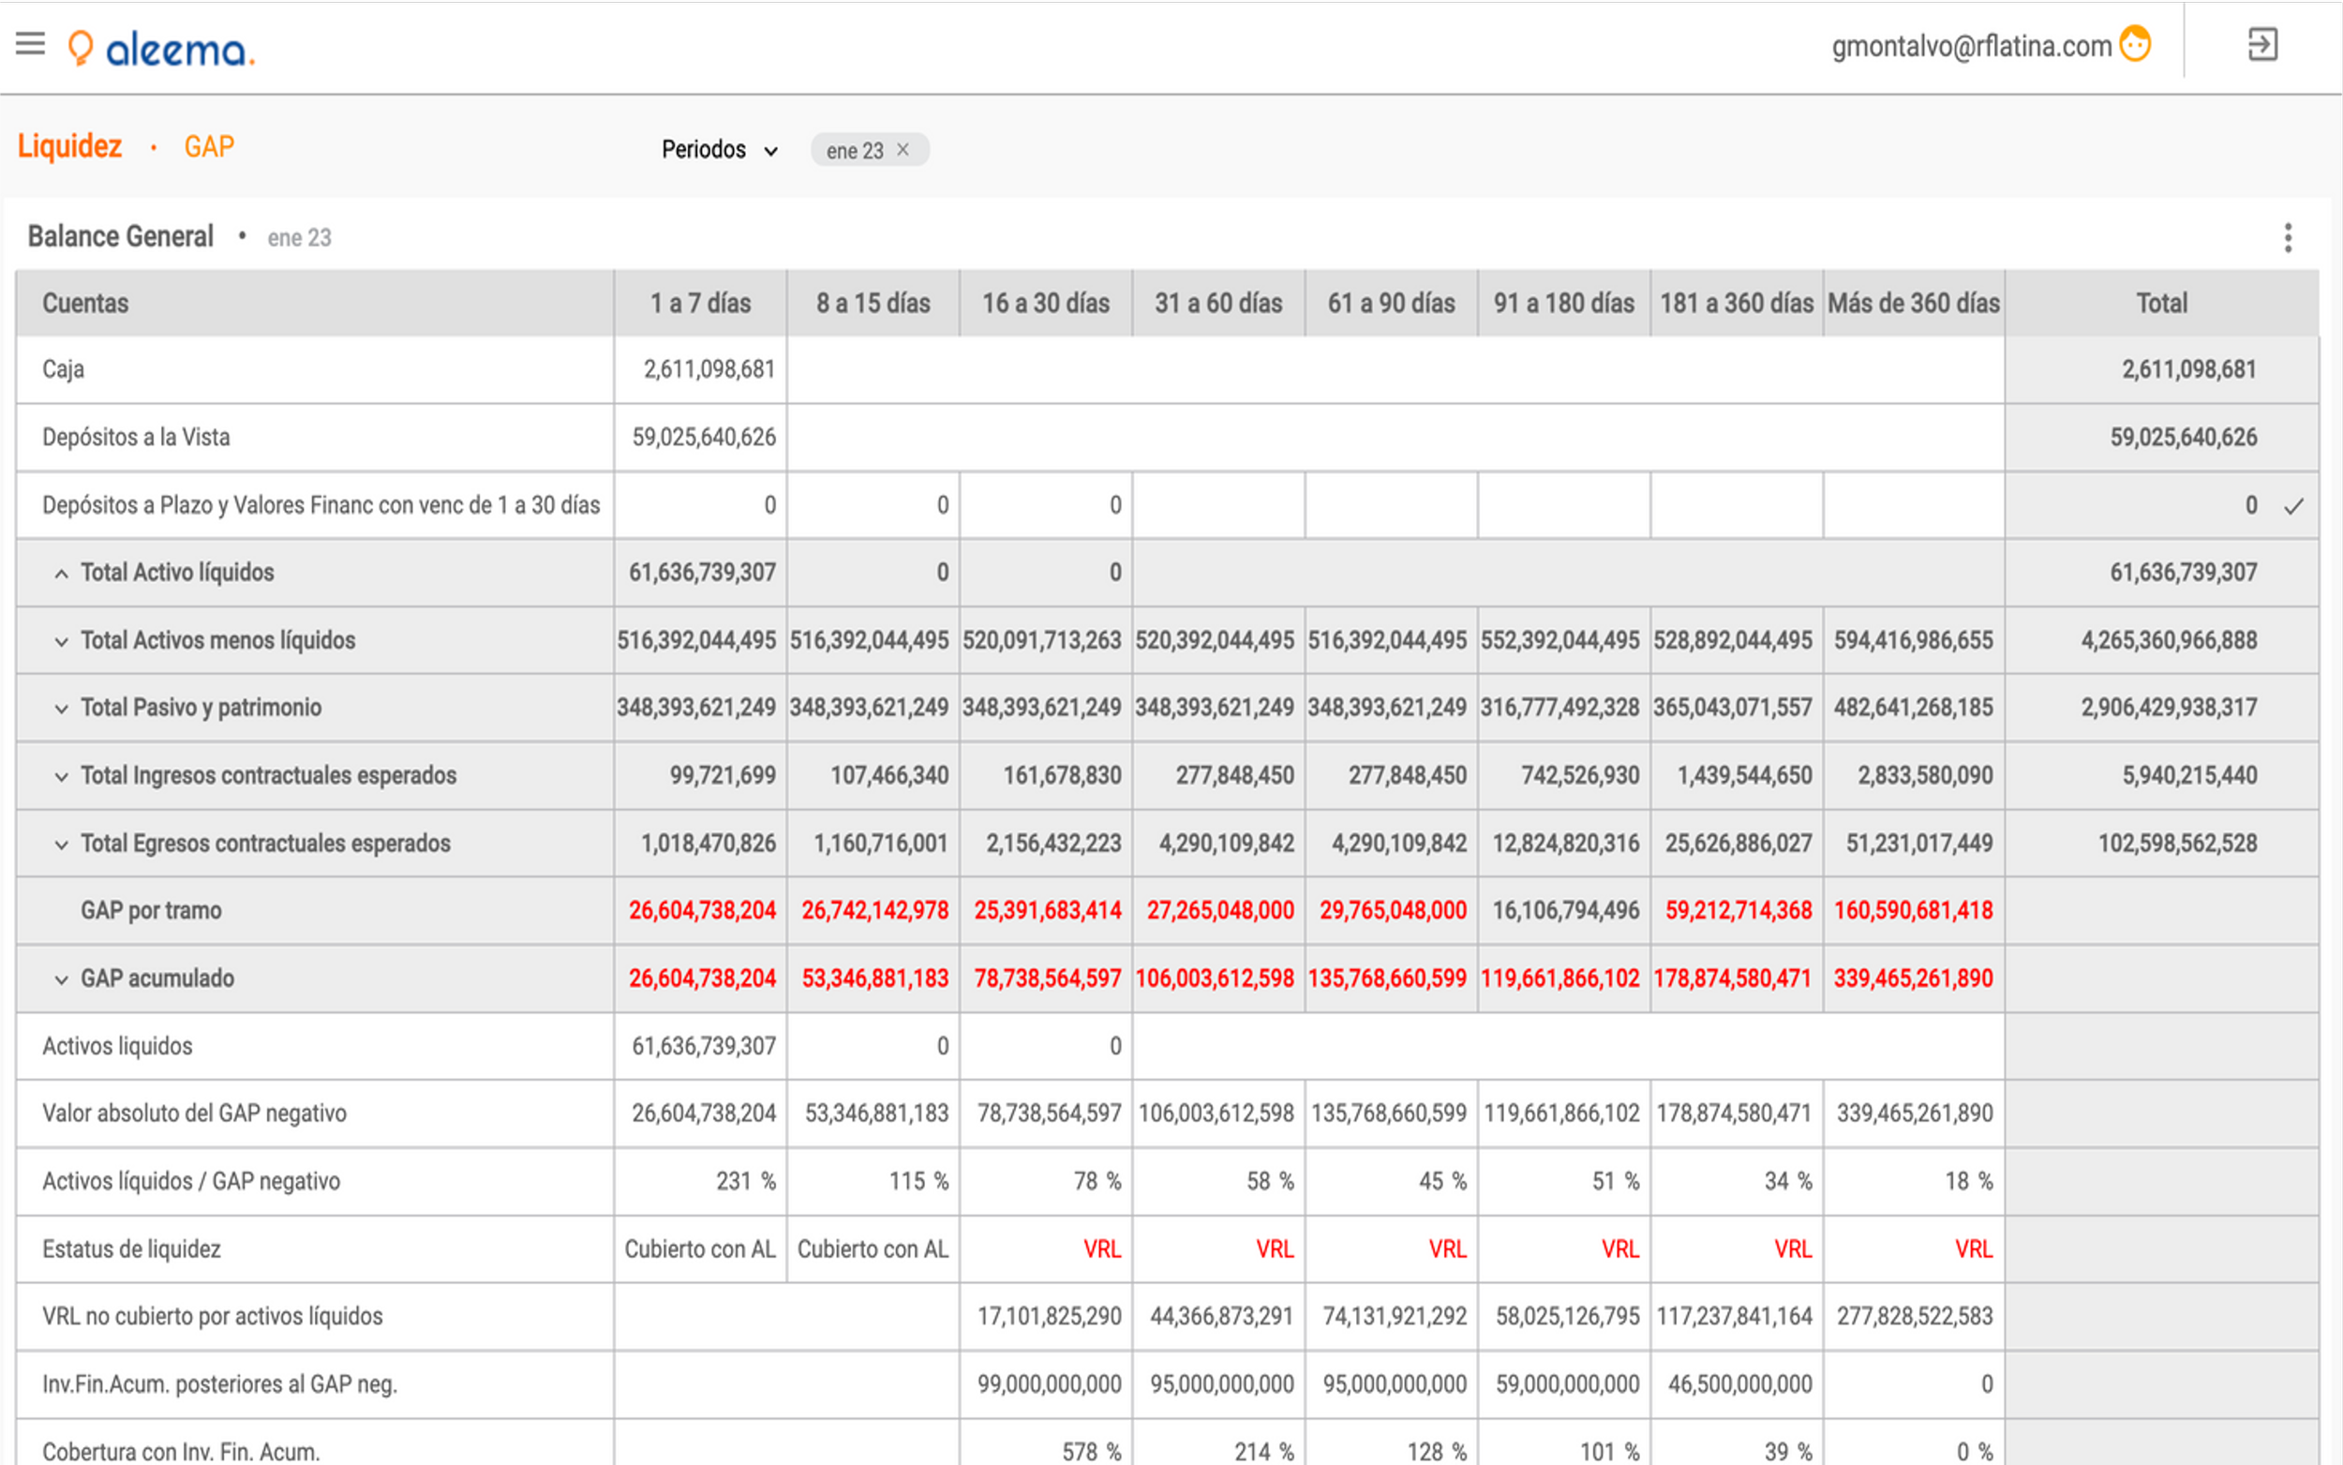Remove the ene 23 period chip
2343x1465 pixels.
pos(903,150)
